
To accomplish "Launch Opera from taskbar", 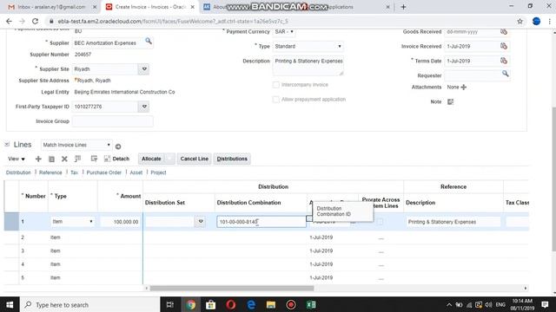I will pyautogui.click(x=231, y=304).
